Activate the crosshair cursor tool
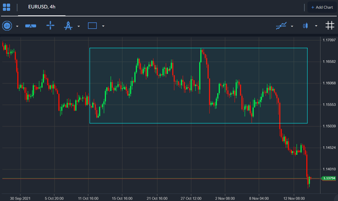 click(51, 25)
